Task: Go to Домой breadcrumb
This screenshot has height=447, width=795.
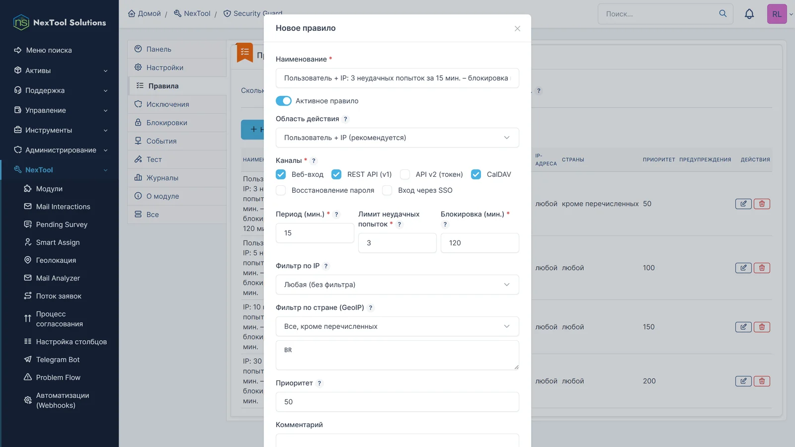Action: (x=144, y=13)
